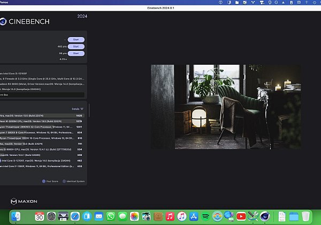Image resolution: width=321 pixels, height=225 pixels.
Task: Open the Mail app in dock
Action: 99,216
